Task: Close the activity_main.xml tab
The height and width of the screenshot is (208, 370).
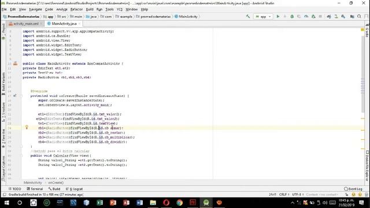Action: (x=41, y=24)
